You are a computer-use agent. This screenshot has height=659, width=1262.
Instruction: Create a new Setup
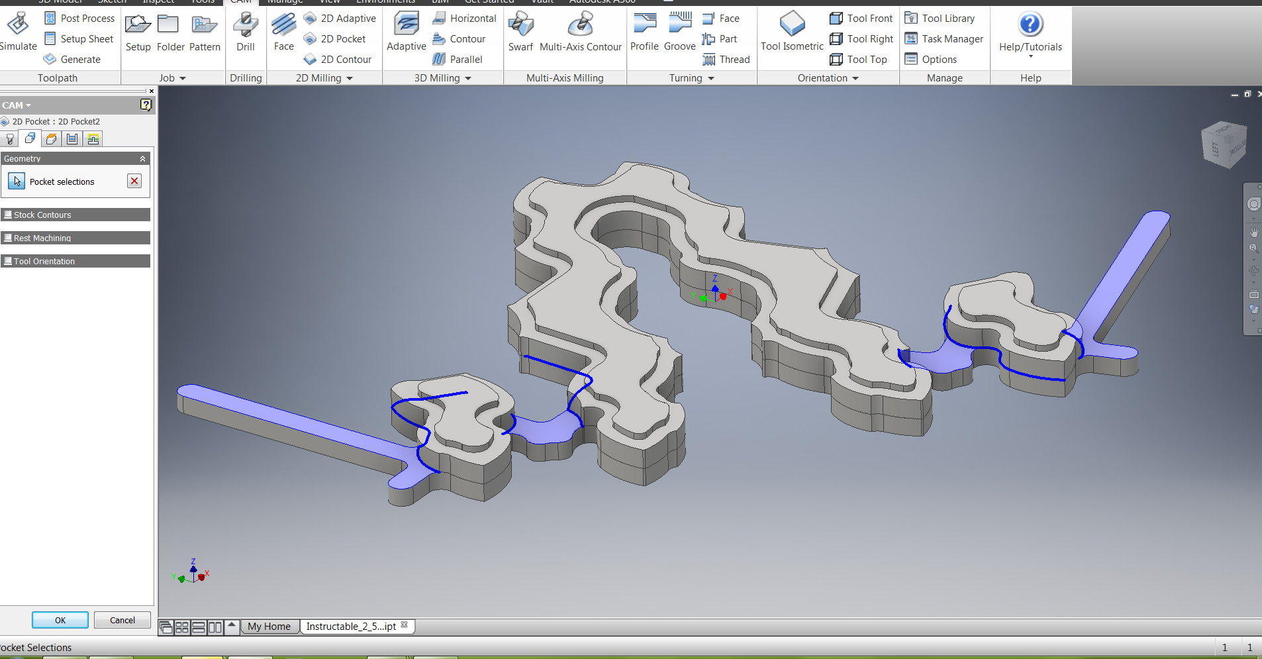pos(138,32)
